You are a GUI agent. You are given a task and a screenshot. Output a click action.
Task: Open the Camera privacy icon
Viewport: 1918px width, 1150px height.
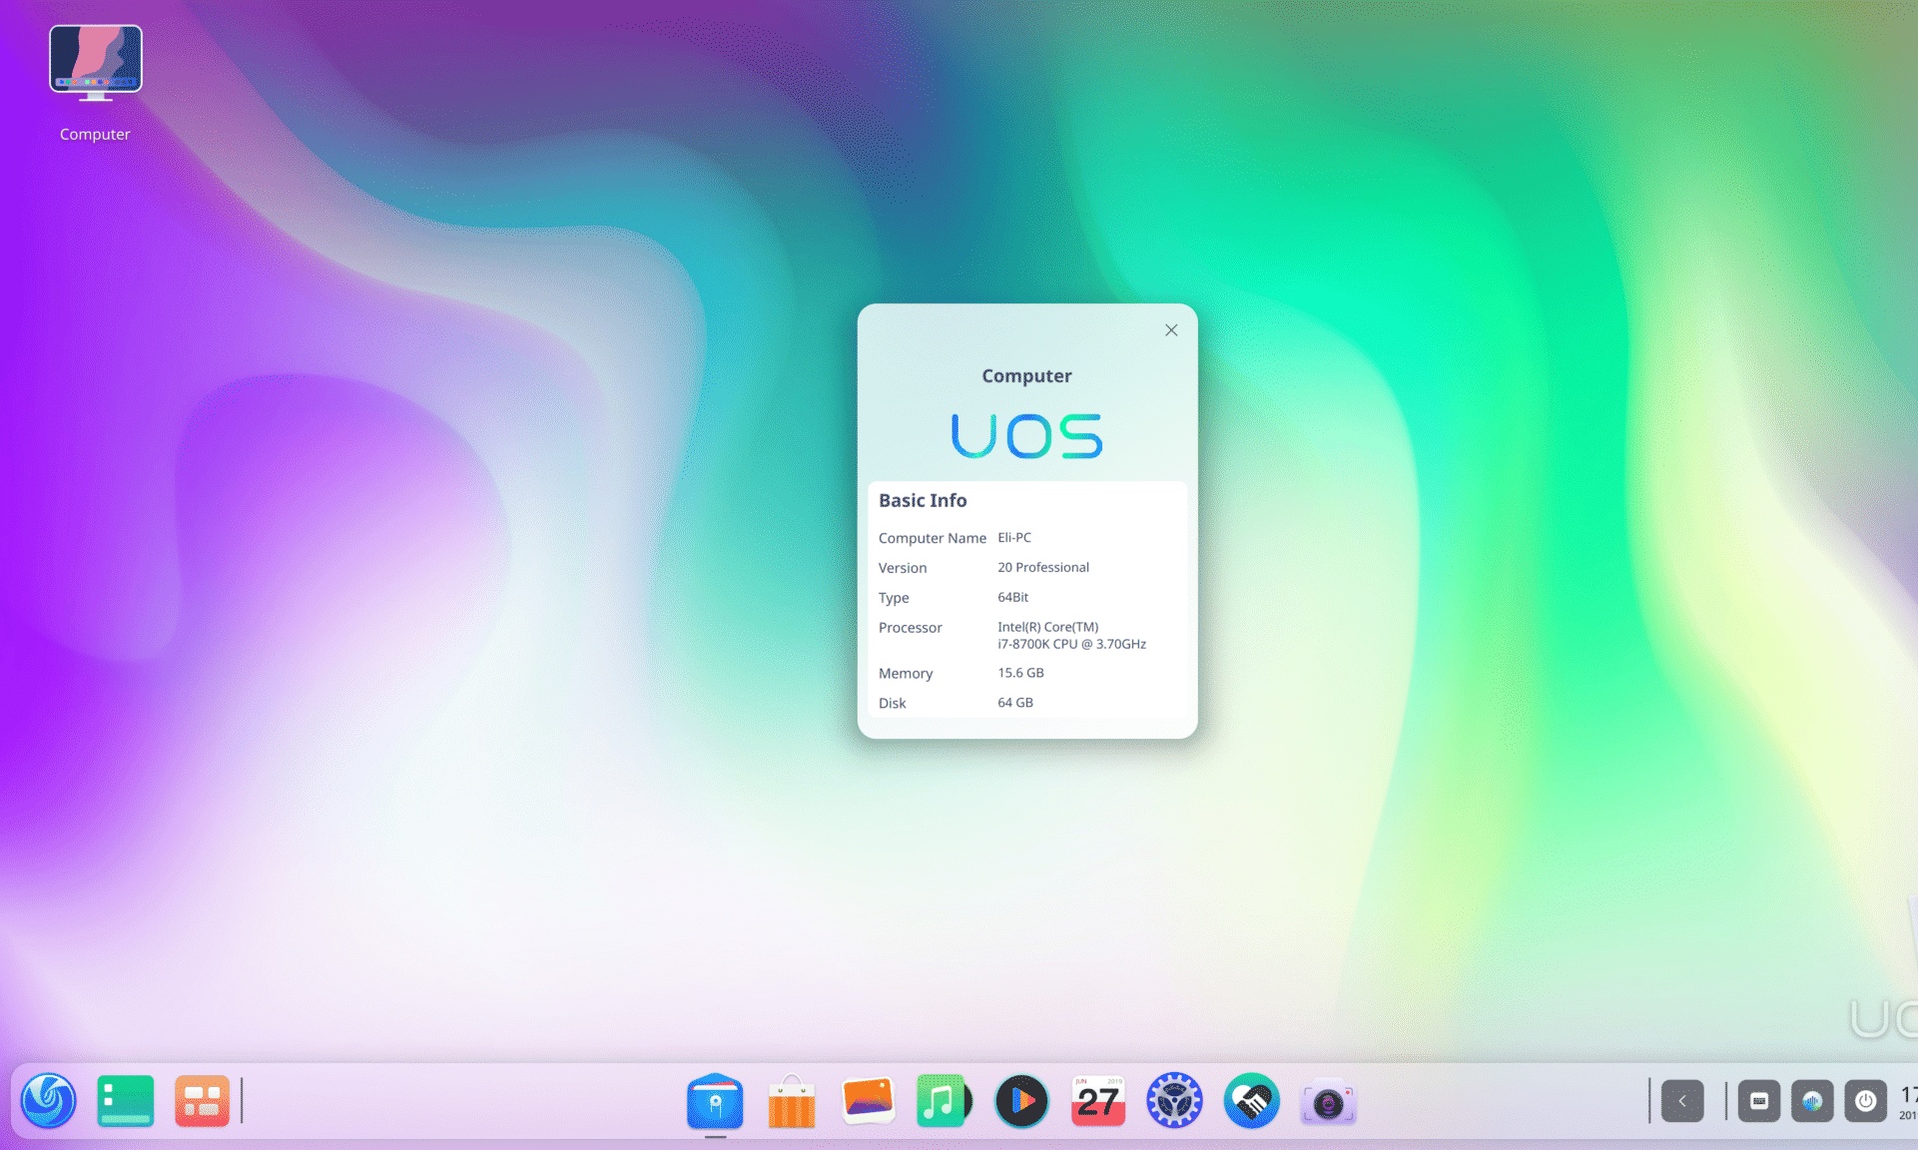1327,1099
